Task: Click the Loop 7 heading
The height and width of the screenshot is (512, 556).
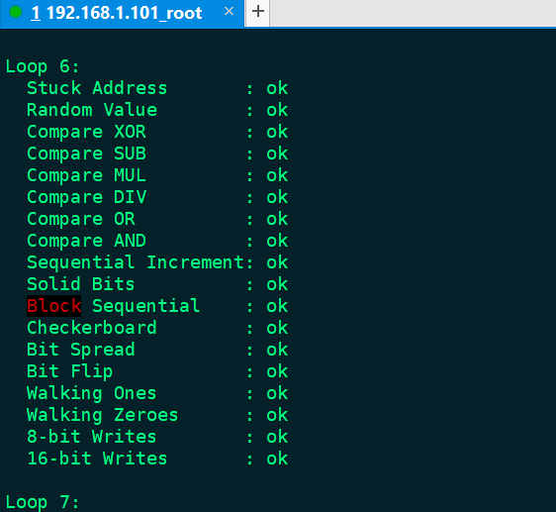Action: pos(43,502)
